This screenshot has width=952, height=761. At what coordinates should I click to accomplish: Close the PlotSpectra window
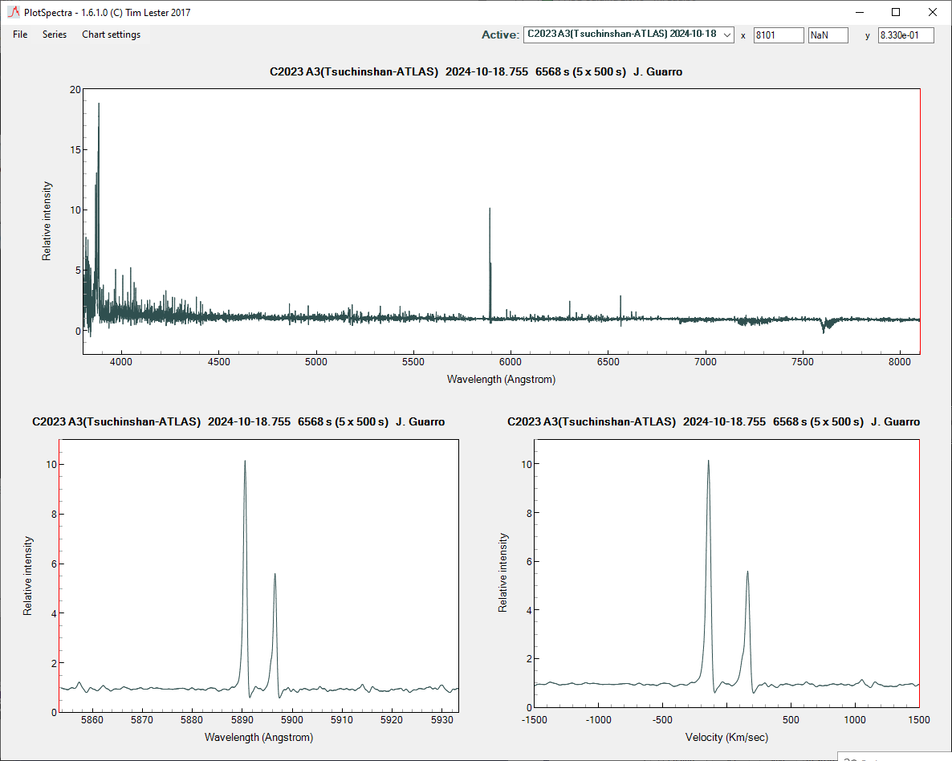(932, 13)
